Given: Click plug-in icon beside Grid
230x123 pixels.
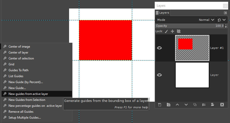Looking at the screenshot, I should click(5, 64).
